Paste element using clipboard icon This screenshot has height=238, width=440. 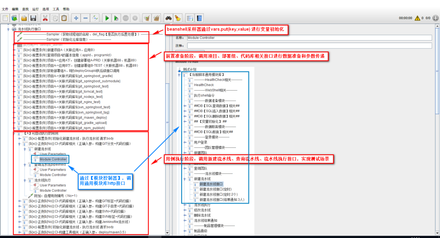[x=64, y=18]
